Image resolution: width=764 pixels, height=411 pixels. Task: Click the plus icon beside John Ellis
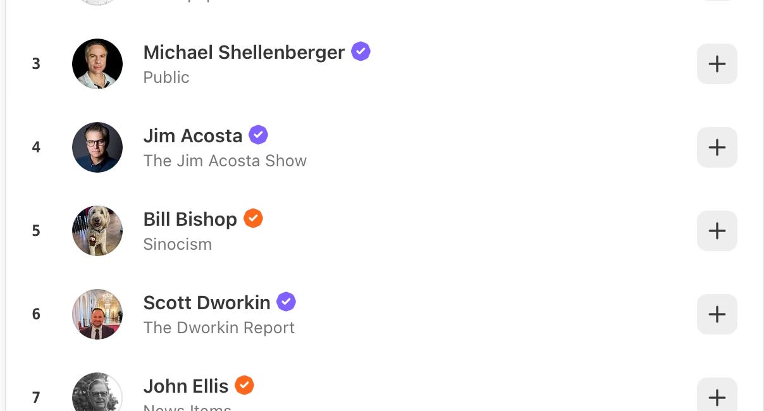point(717,398)
